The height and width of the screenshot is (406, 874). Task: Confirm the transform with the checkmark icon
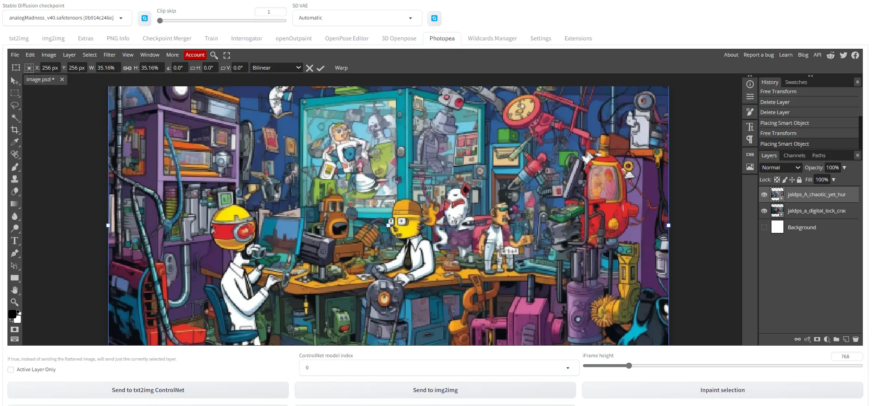[321, 68]
